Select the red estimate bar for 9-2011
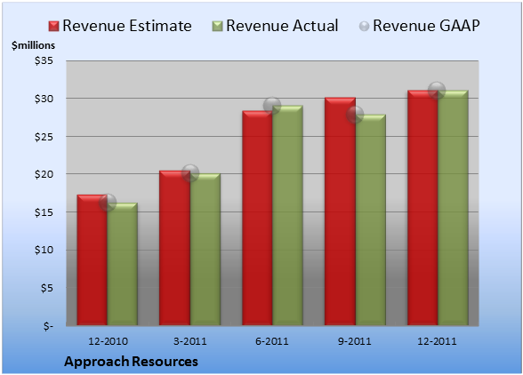523x375 pixels. (340, 211)
